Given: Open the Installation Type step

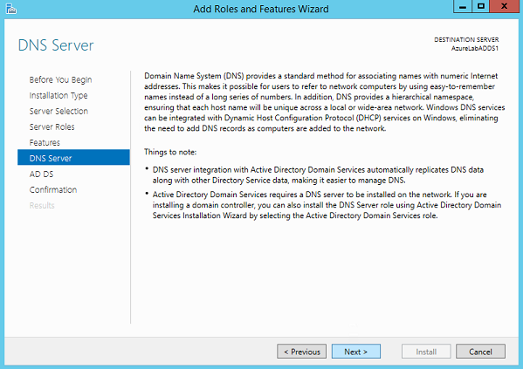Looking at the screenshot, I should click(58, 95).
